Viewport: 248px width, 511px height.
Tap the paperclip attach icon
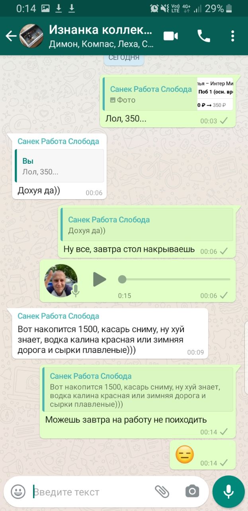[x=162, y=491]
